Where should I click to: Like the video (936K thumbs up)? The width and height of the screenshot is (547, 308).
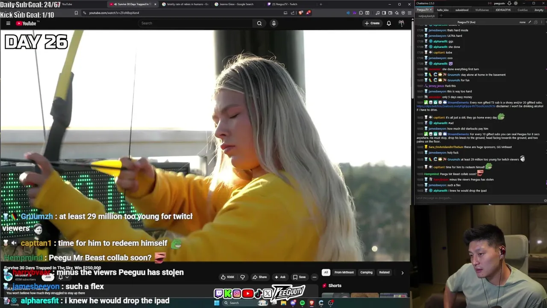pyautogui.click(x=227, y=277)
